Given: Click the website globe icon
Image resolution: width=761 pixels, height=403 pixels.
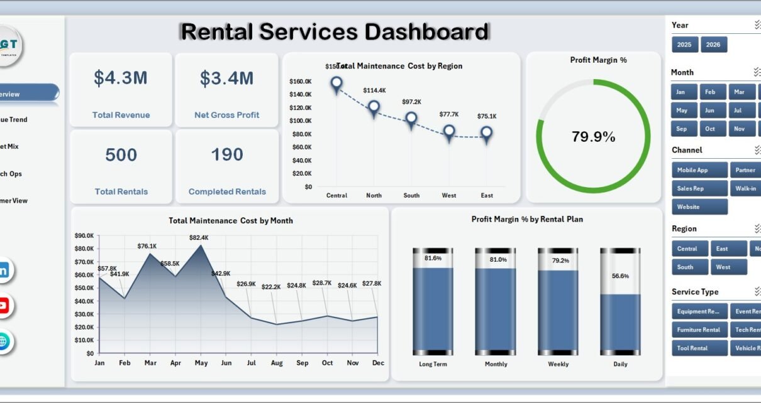Looking at the screenshot, I should tap(4, 342).
